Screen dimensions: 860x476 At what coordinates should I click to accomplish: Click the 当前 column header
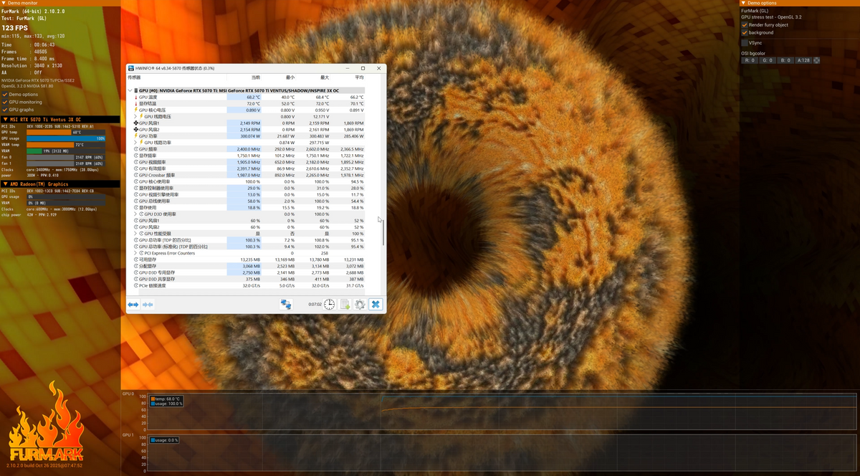tap(256, 77)
